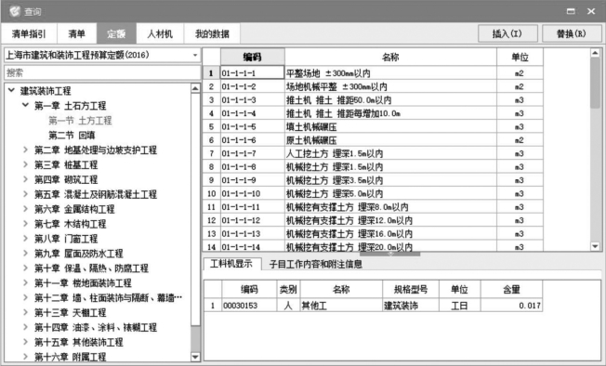Click the 替换(R) button
This screenshot has height=366, width=606.
(x=572, y=33)
